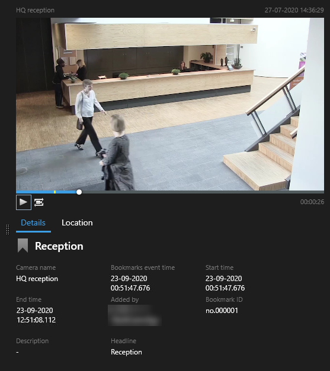Image resolution: width=330 pixels, height=371 pixels.
Task: Click the End time value
Action: coord(36,315)
